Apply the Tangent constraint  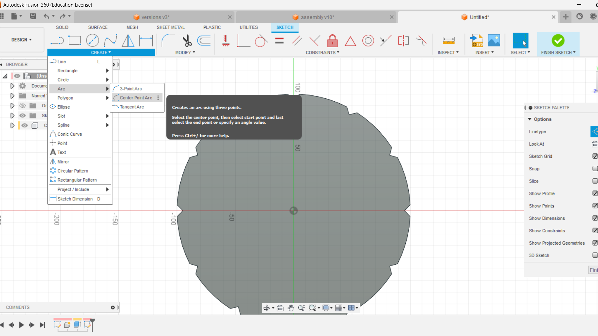coord(261,41)
